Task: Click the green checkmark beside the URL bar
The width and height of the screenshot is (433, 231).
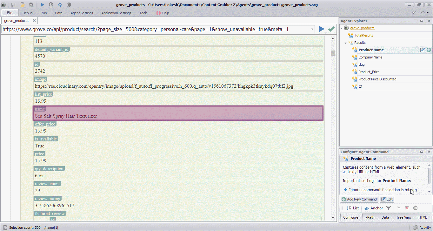Action: pos(331,29)
